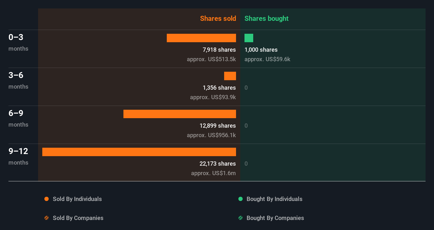Click the approx. US$1.6m amount

point(213,173)
